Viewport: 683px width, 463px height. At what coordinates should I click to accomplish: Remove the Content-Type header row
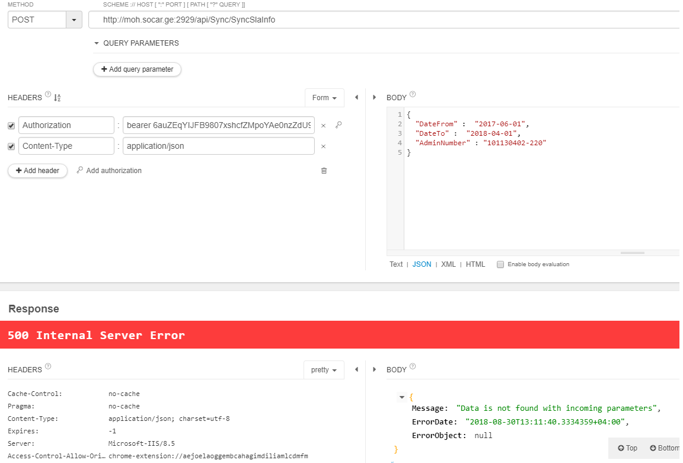point(323,146)
